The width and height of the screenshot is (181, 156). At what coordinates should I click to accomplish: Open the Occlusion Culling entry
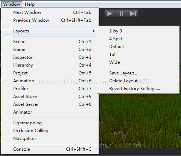50,131
